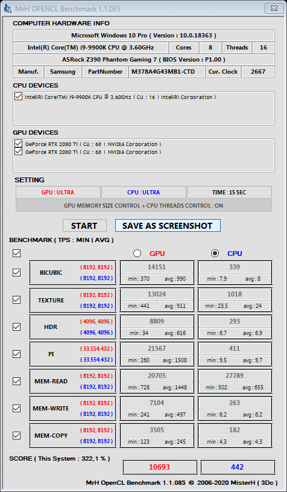This screenshot has width=287, height=492.
Task: Uncheck the MEM-COPY benchmark
Action: (x=17, y=435)
